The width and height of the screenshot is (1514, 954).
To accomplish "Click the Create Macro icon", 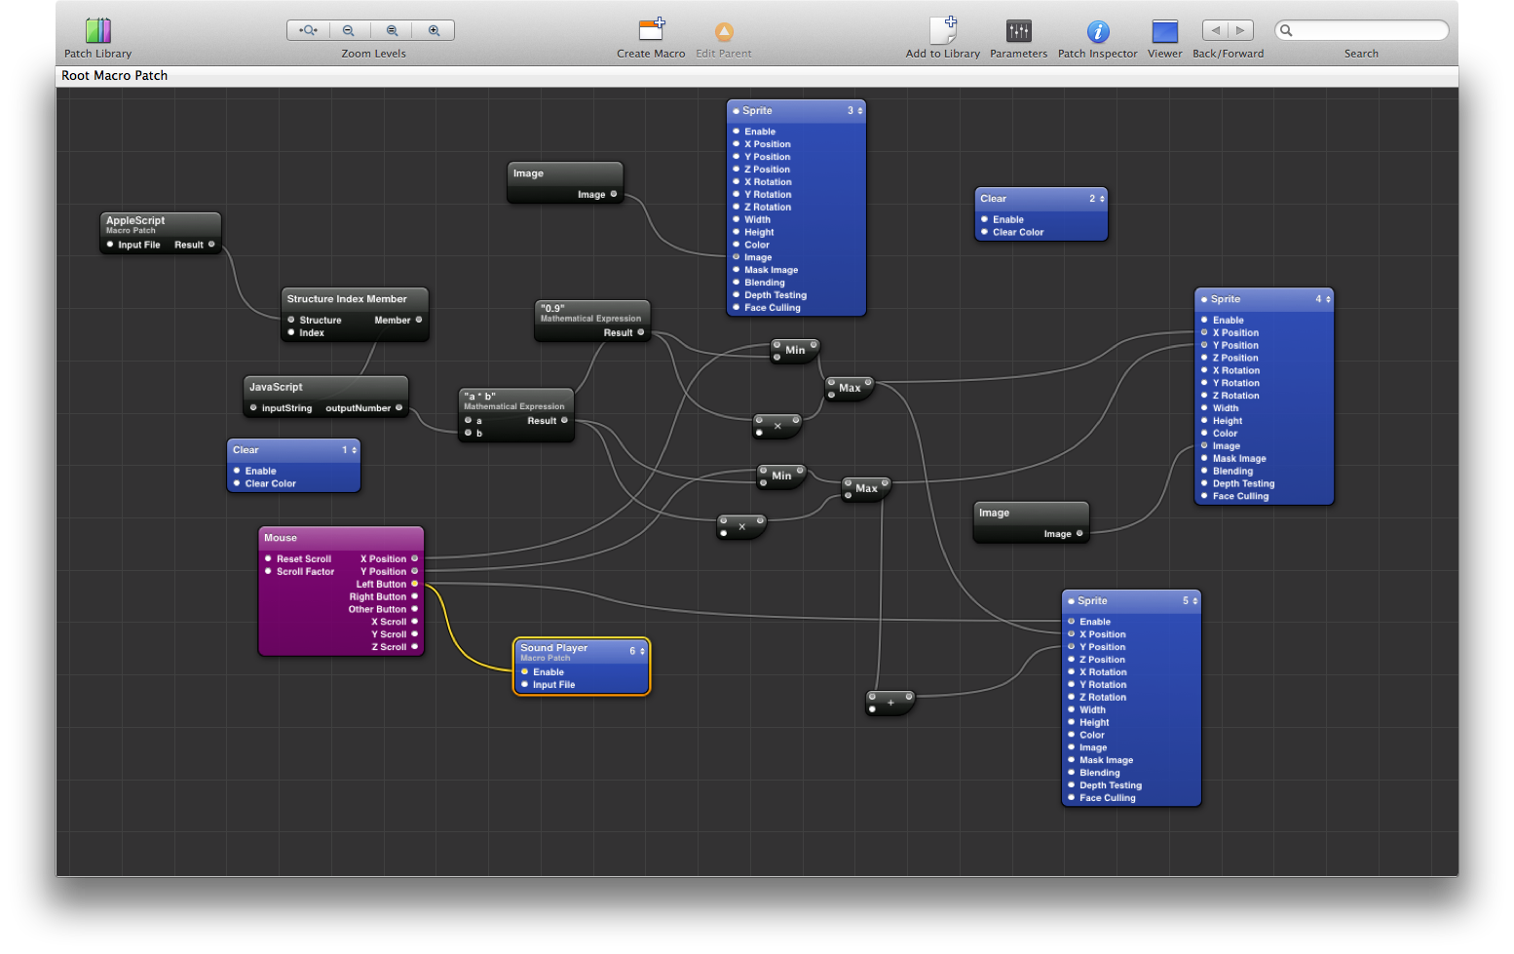I will [651, 31].
